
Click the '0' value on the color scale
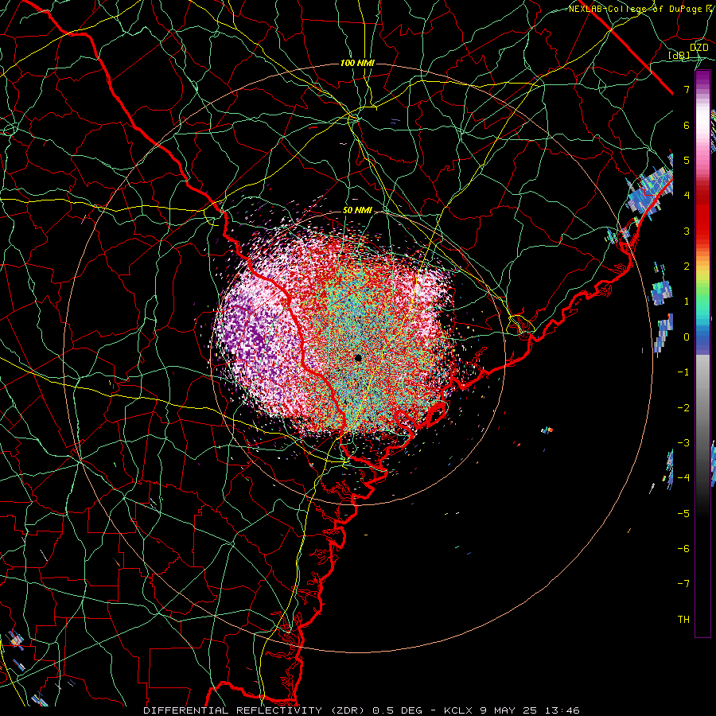click(687, 337)
